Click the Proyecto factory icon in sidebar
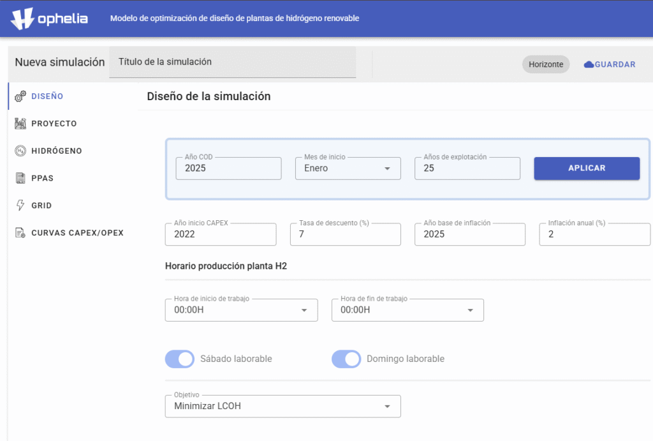Image resolution: width=653 pixels, height=441 pixels. 20,124
